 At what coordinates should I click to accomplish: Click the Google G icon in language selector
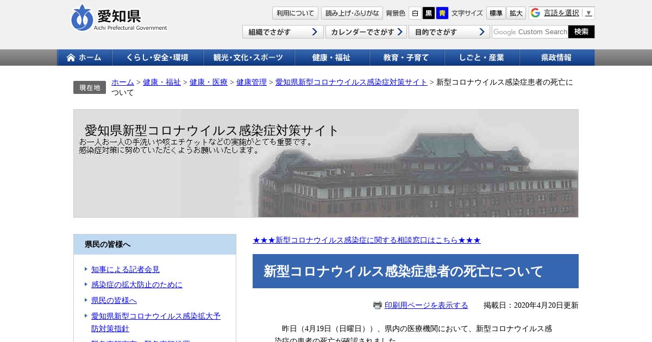[535, 13]
